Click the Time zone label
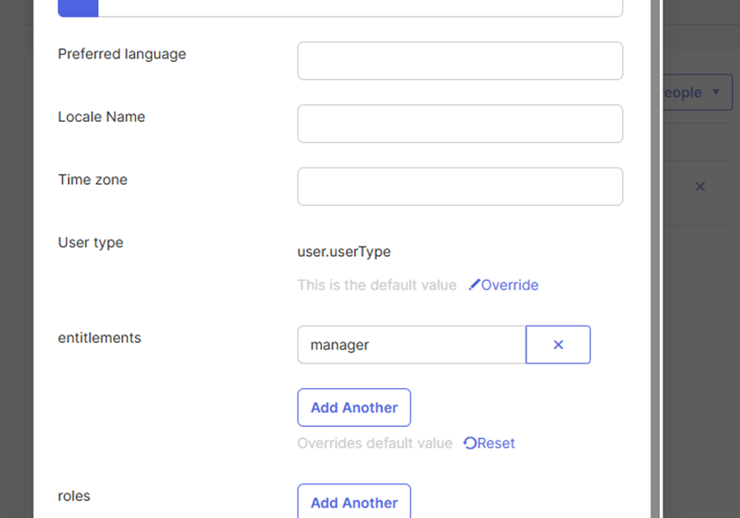 point(93,180)
